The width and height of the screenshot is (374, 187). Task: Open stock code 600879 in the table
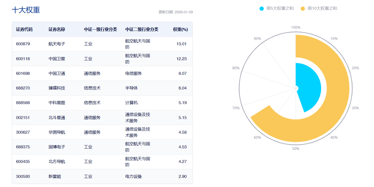(x=23, y=44)
